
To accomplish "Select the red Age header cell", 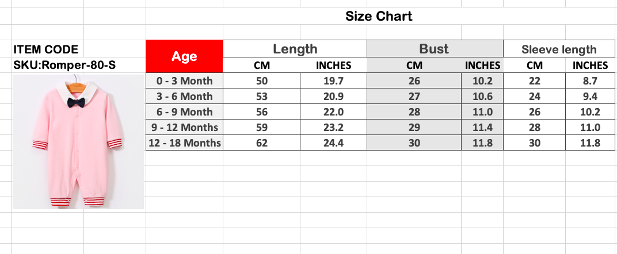I will [x=184, y=56].
